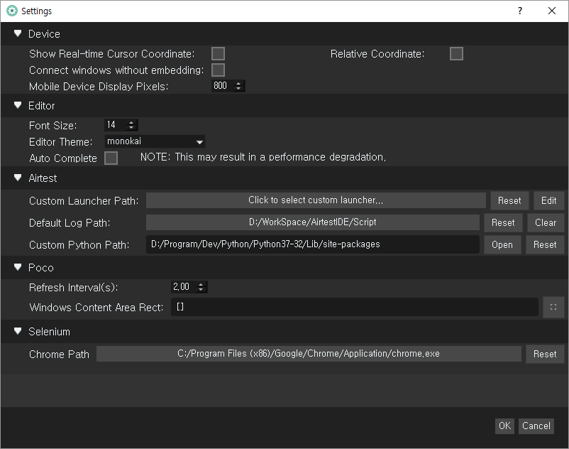The image size is (569, 449).
Task: Reset the Custom Launcher Path
Action: pos(509,200)
